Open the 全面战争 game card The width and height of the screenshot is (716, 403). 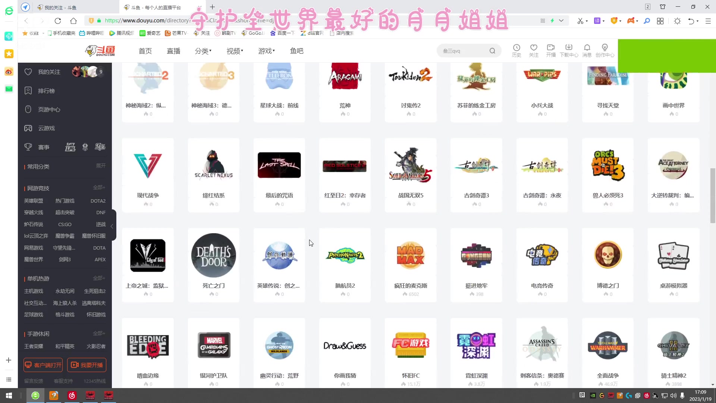608,353
